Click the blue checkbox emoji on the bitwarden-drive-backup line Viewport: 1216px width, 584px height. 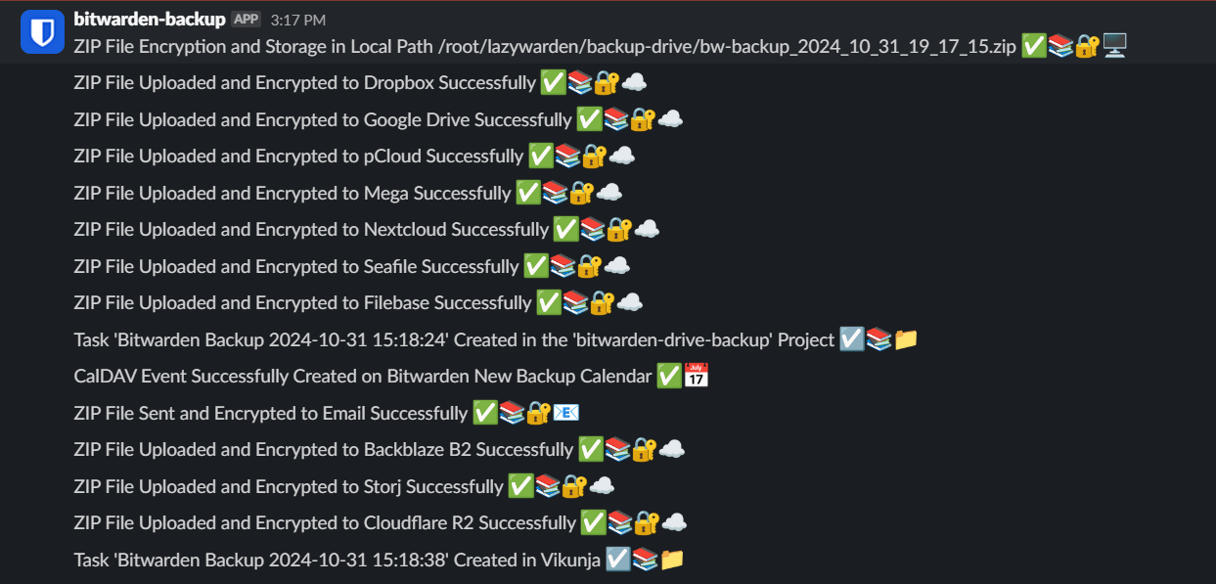pyautogui.click(x=852, y=339)
